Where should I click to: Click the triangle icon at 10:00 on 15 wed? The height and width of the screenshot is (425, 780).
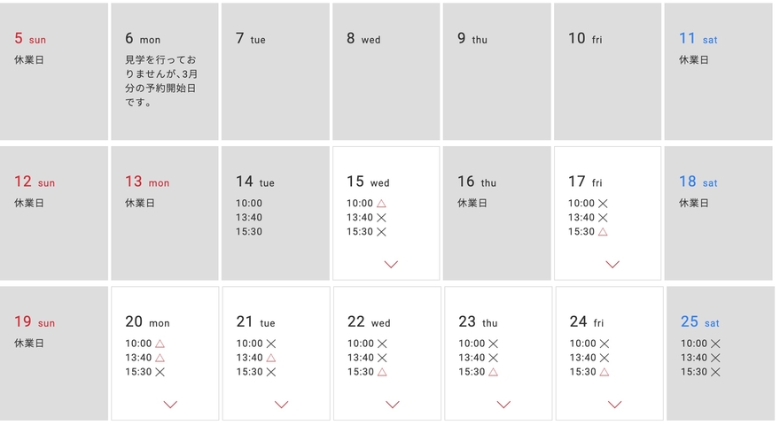click(x=381, y=204)
